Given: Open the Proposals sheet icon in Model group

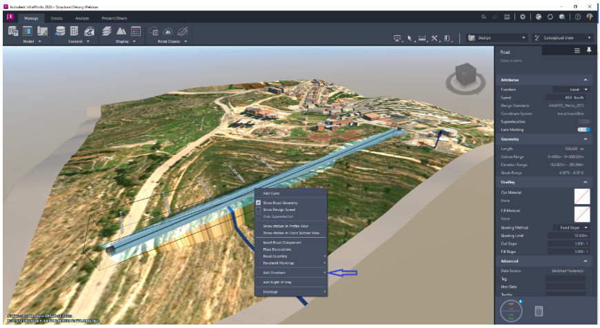Looking at the screenshot, I should [x=42, y=31].
